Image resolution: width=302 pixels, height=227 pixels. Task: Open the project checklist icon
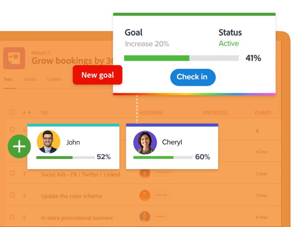coord(14,58)
